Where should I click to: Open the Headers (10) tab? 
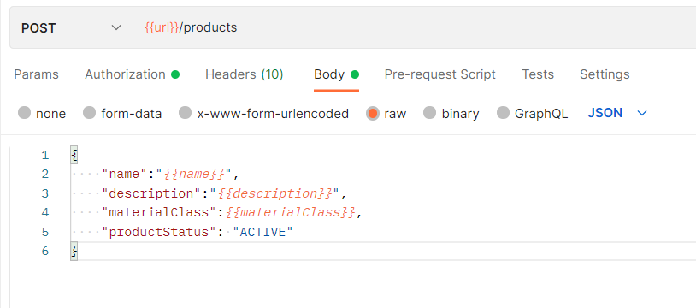245,74
